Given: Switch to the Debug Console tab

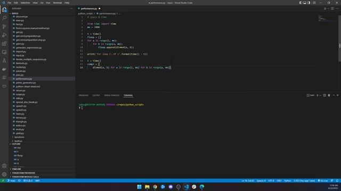Looking at the screenshot, I should click(x=111, y=95).
